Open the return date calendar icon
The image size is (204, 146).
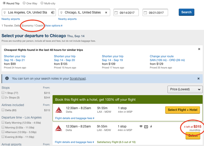point(145,13)
